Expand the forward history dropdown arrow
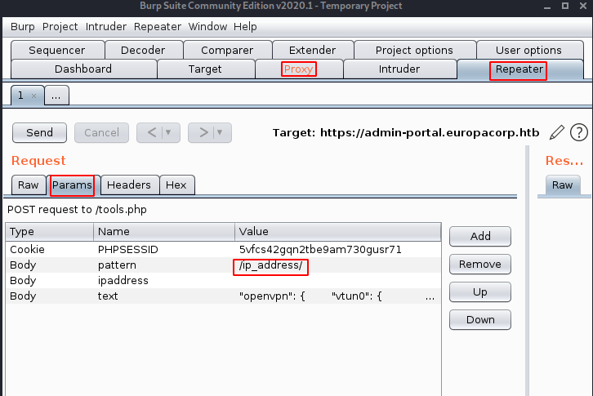Screen dimensions: 593x396 220,132
